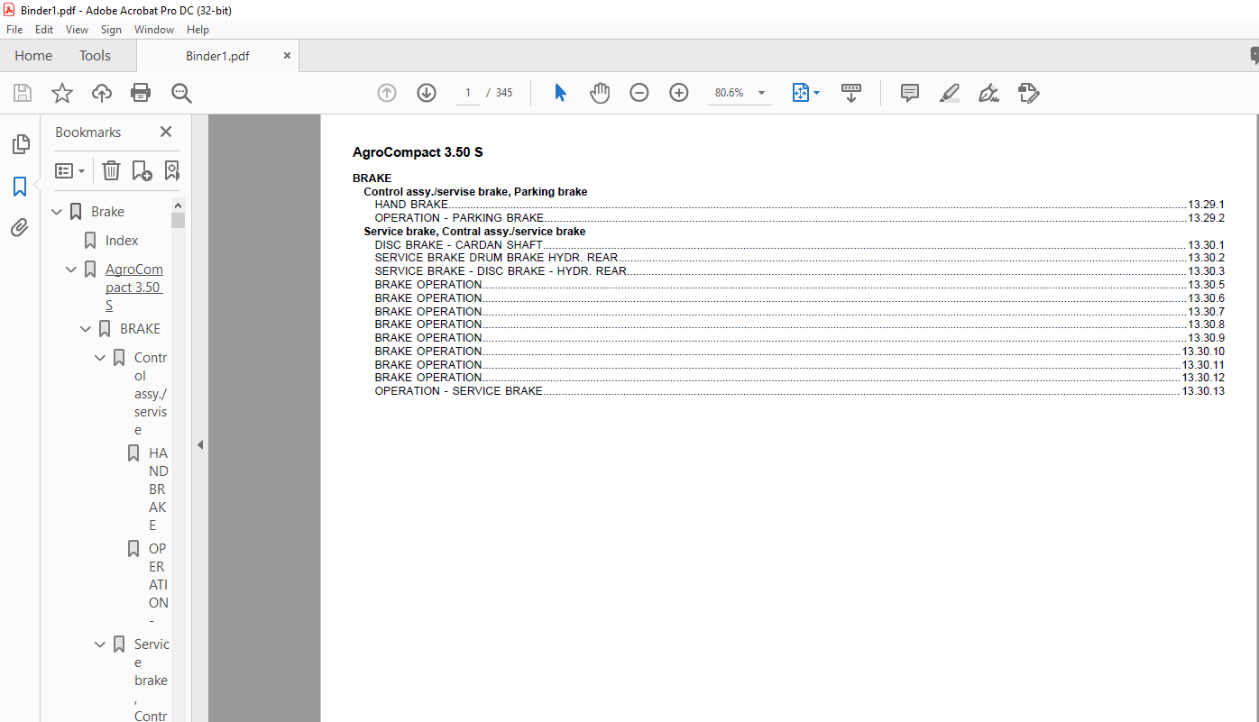Screen dimensions: 1259x722
Task: Collapse the navigation pane arrow
Action: pyautogui.click(x=200, y=444)
